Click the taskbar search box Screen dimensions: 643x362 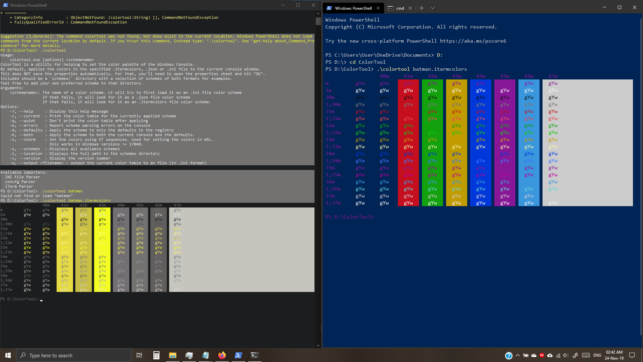pos(74,355)
